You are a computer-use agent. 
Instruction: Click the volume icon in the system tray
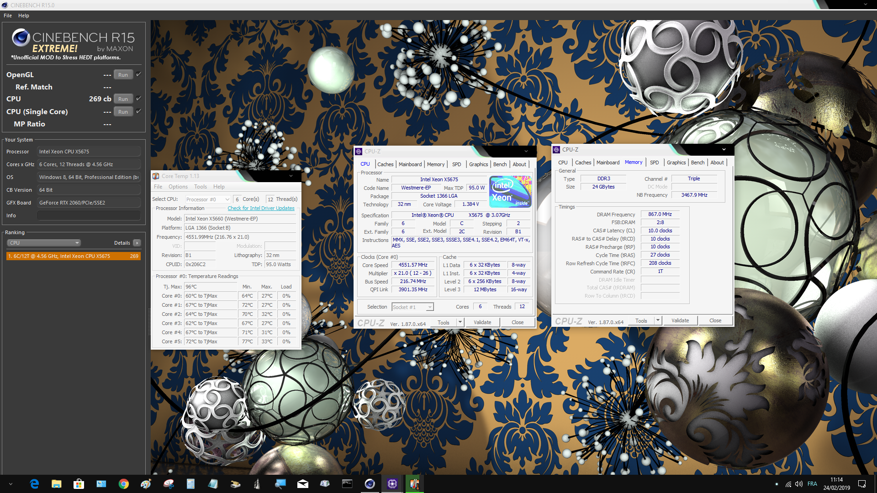798,484
